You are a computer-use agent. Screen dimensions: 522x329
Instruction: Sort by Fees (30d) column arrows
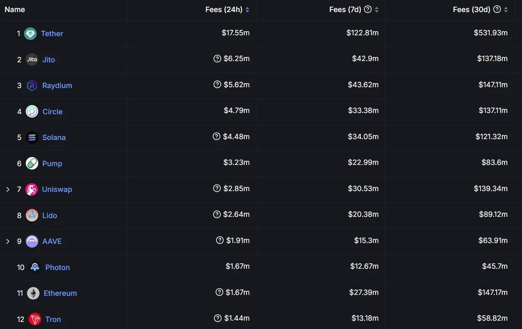pyautogui.click(x=506, y=10)
